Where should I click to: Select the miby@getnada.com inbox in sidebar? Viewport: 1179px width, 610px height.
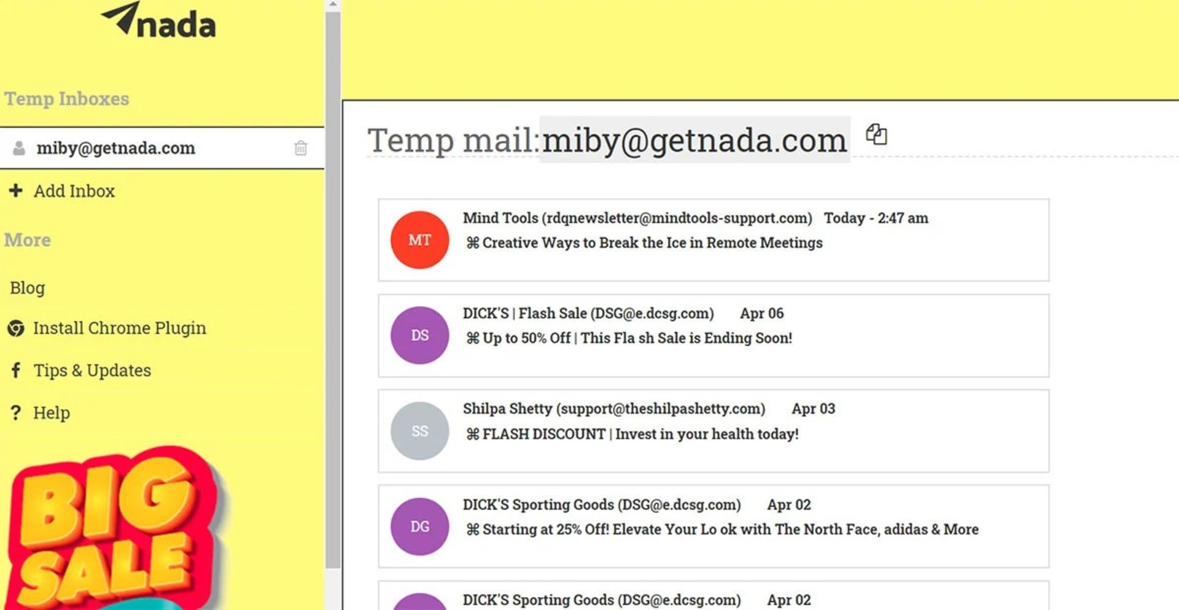tap(162, 148)
